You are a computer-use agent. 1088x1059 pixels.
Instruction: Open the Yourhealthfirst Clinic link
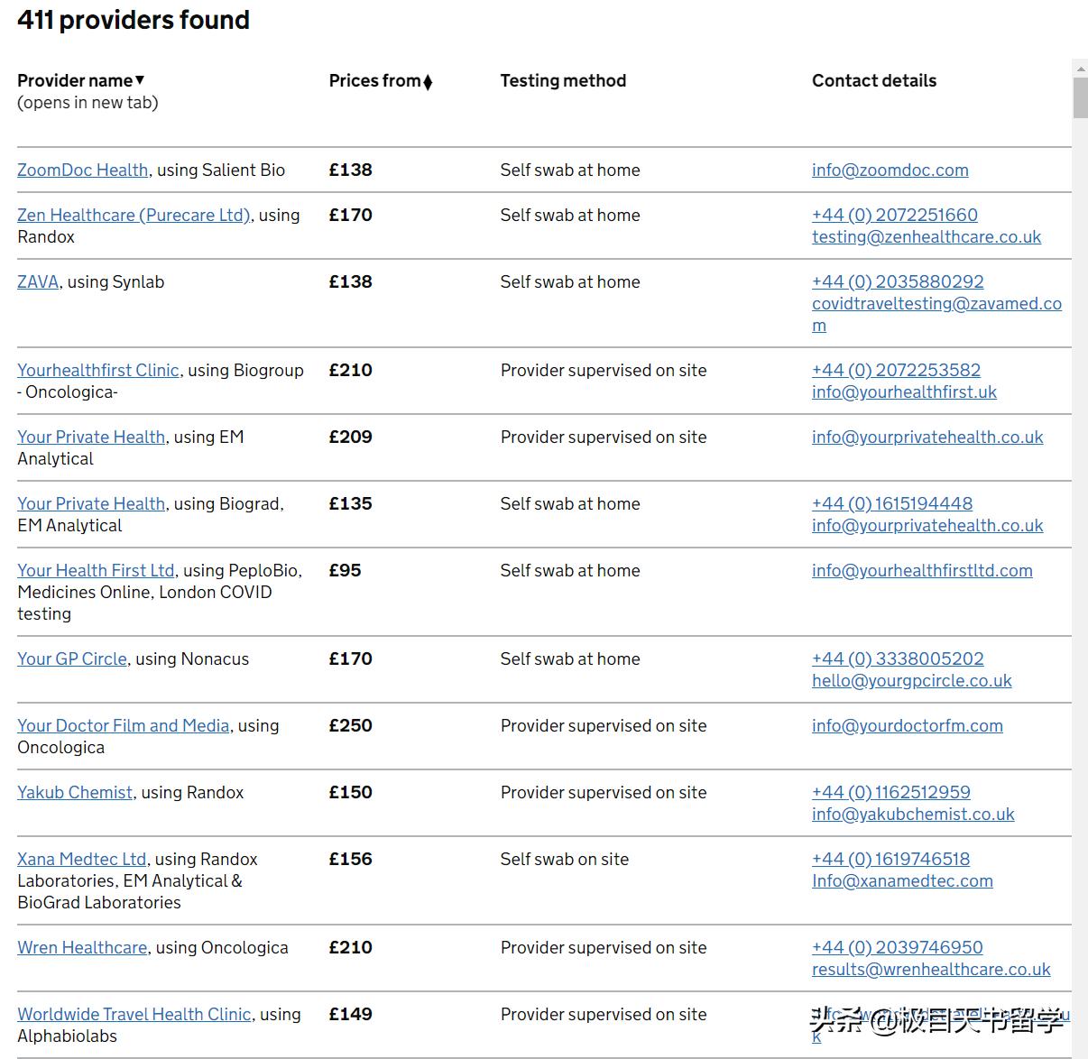(x=98, y=370)
